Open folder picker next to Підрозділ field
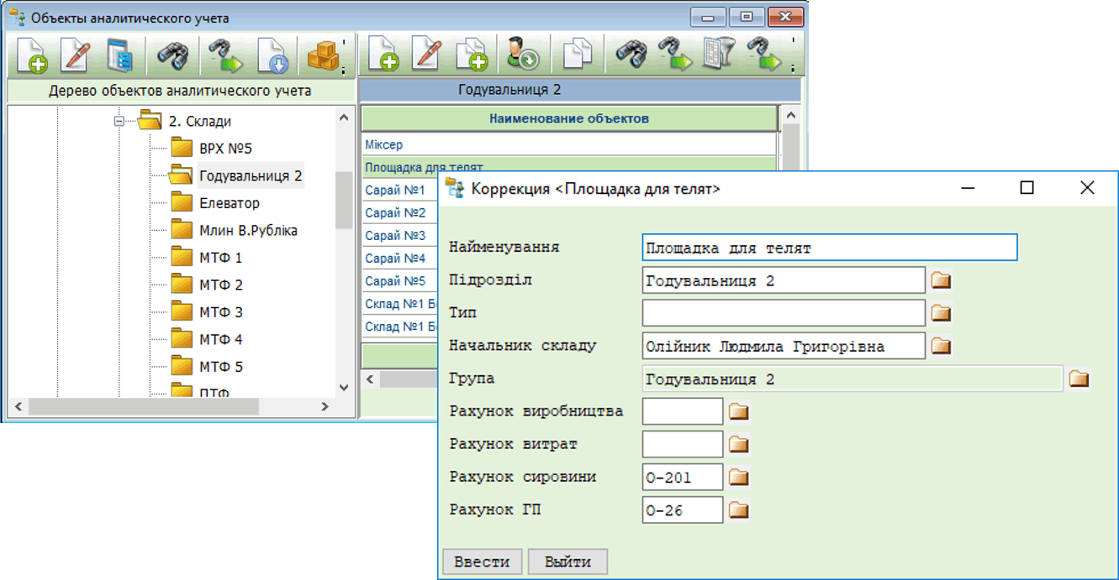Screen dimensions: 1119x580 tap(941, 280)
